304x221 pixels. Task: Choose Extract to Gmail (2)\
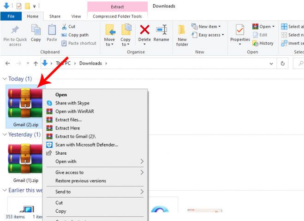[x=95, y=136]
